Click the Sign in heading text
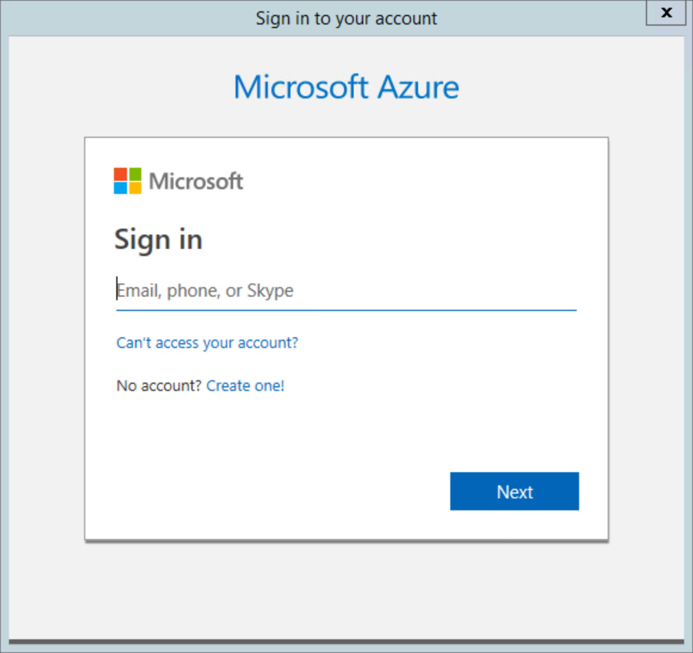The image size is (693, 653). pos(158,239)
